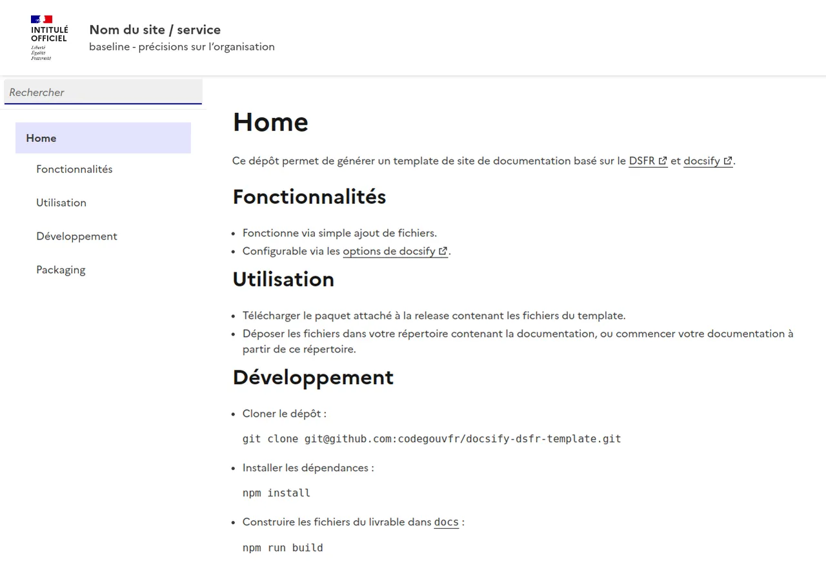Open the site title 'Nom du site / service'

point(155,30)
